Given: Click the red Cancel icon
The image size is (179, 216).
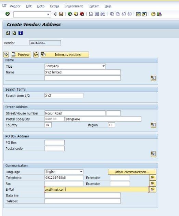Looking at the screenshot, I should 82,14.
